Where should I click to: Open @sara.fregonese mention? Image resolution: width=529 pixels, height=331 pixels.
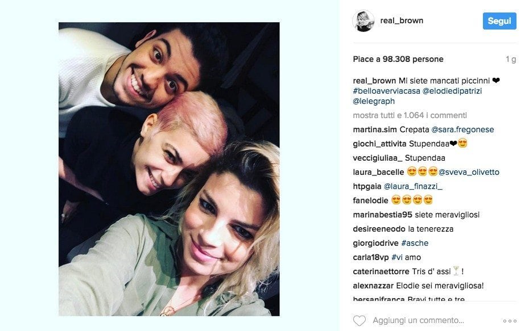point(462,129)
